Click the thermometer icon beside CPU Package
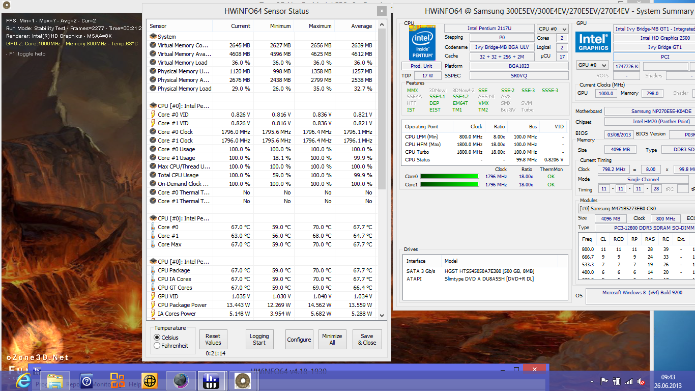The height and width of the screenshot is (391, 695). (153, 270)
